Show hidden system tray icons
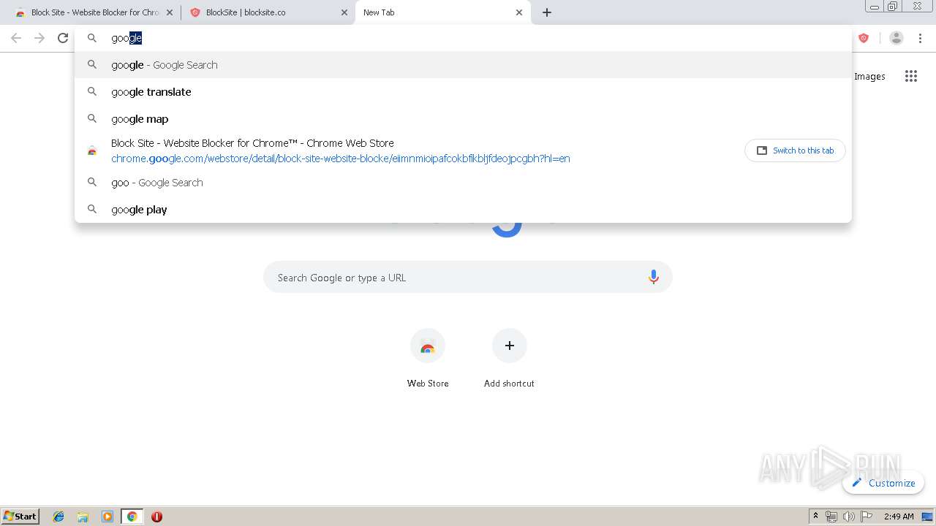Image resolution: width=936 pixels, height=526 pixels. 816,517
